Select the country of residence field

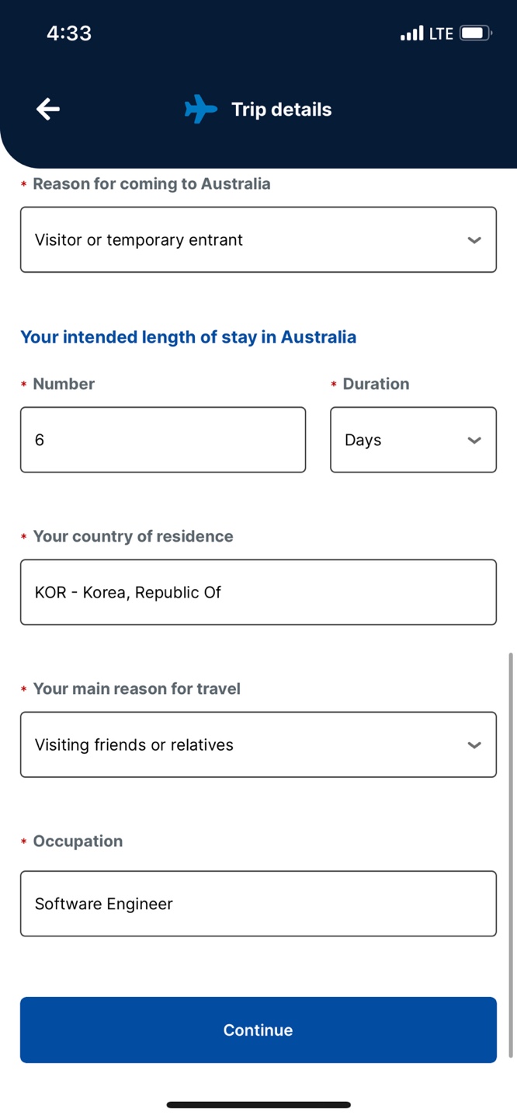(258, 592)
